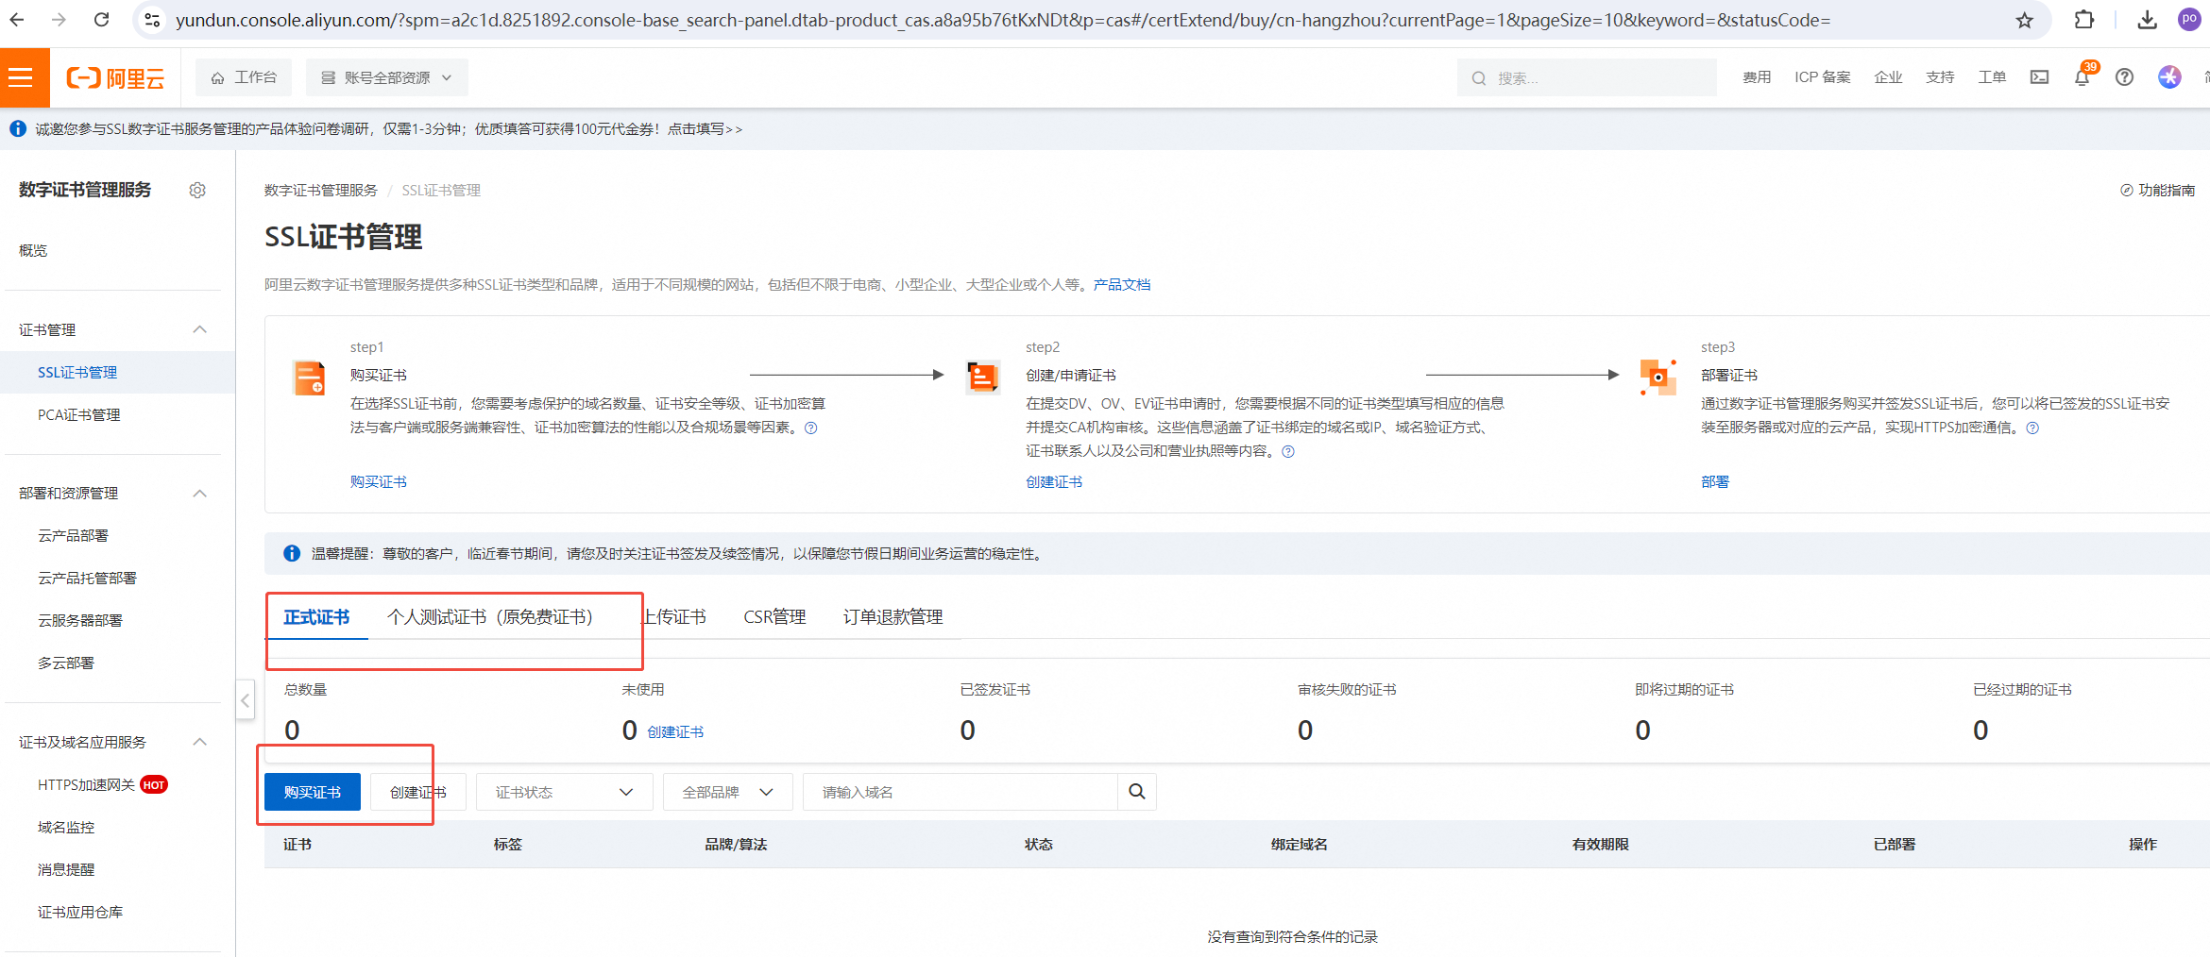Collapse sidebar with the left arrow handle
The image size is (2210, 957).
[245, 700]
